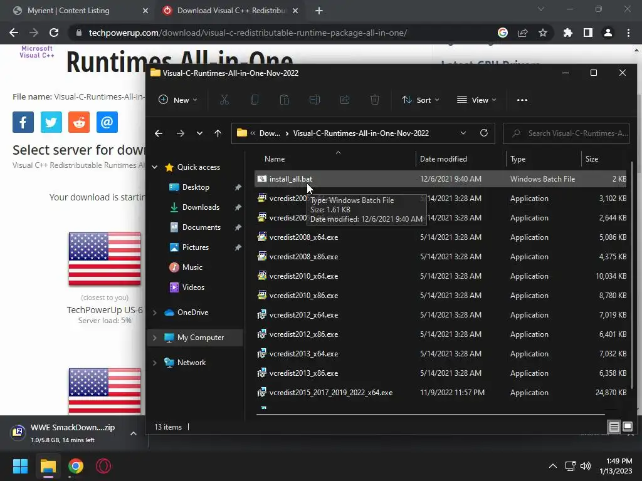Click the Copy icon in Explorer toolbar
This screenshot has height=481, width=642.
click(x=255, y=100)
